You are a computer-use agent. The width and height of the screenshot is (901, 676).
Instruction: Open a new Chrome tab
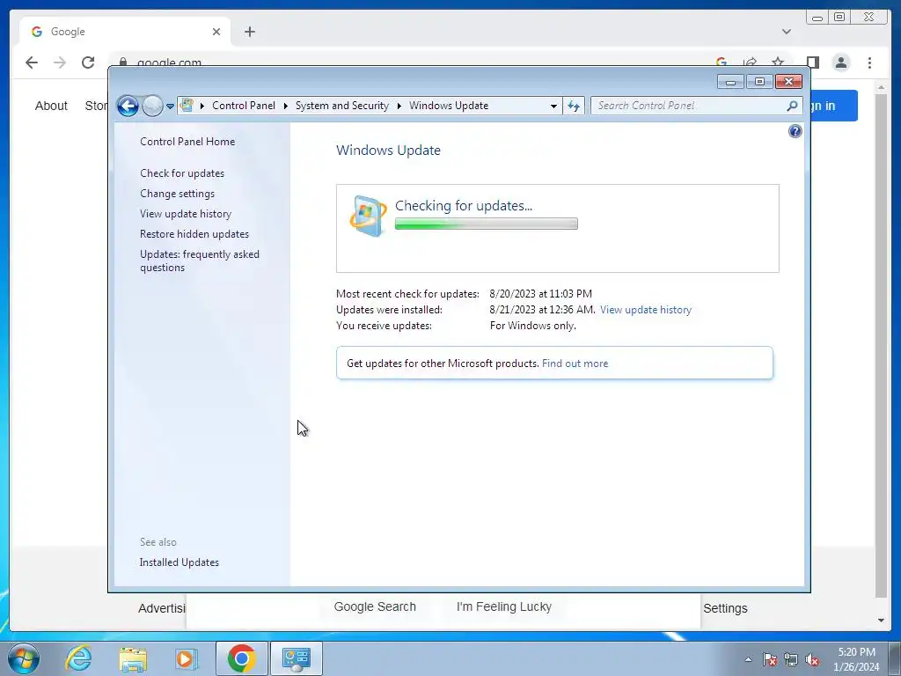249,32
